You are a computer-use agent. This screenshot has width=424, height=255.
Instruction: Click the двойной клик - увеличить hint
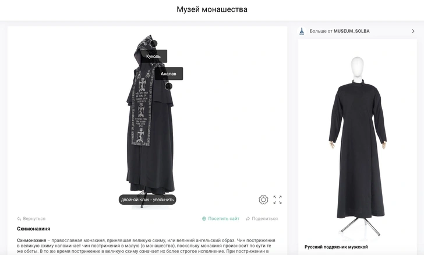click(x=147, y=200)
